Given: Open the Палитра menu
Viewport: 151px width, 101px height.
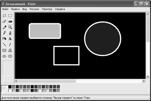Looking at the screenshot, I should coord(47,9).
